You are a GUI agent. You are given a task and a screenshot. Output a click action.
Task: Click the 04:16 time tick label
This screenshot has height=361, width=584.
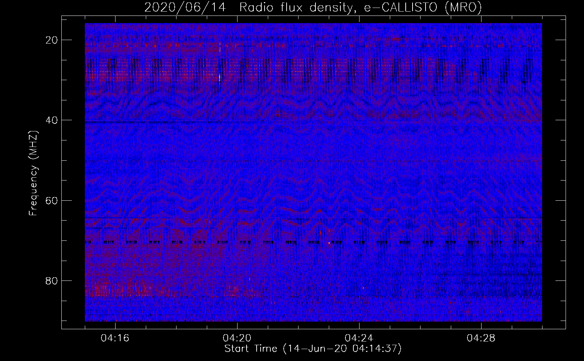click(x=115, y=338)
